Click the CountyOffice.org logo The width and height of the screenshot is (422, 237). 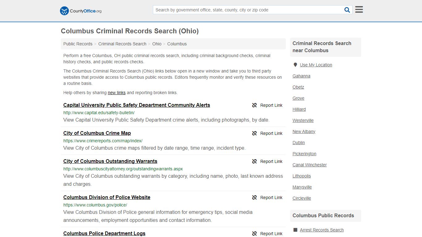tap(81, 11)
